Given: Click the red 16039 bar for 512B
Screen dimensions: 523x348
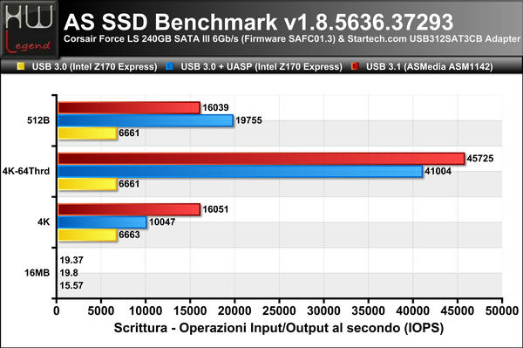Looking at the screenshot, I should tap(129, 108).
